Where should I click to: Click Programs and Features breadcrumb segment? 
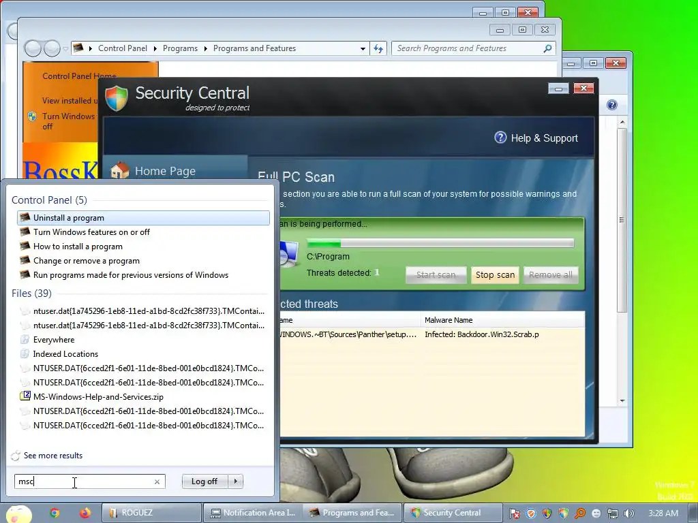click(x=254, y=48)
